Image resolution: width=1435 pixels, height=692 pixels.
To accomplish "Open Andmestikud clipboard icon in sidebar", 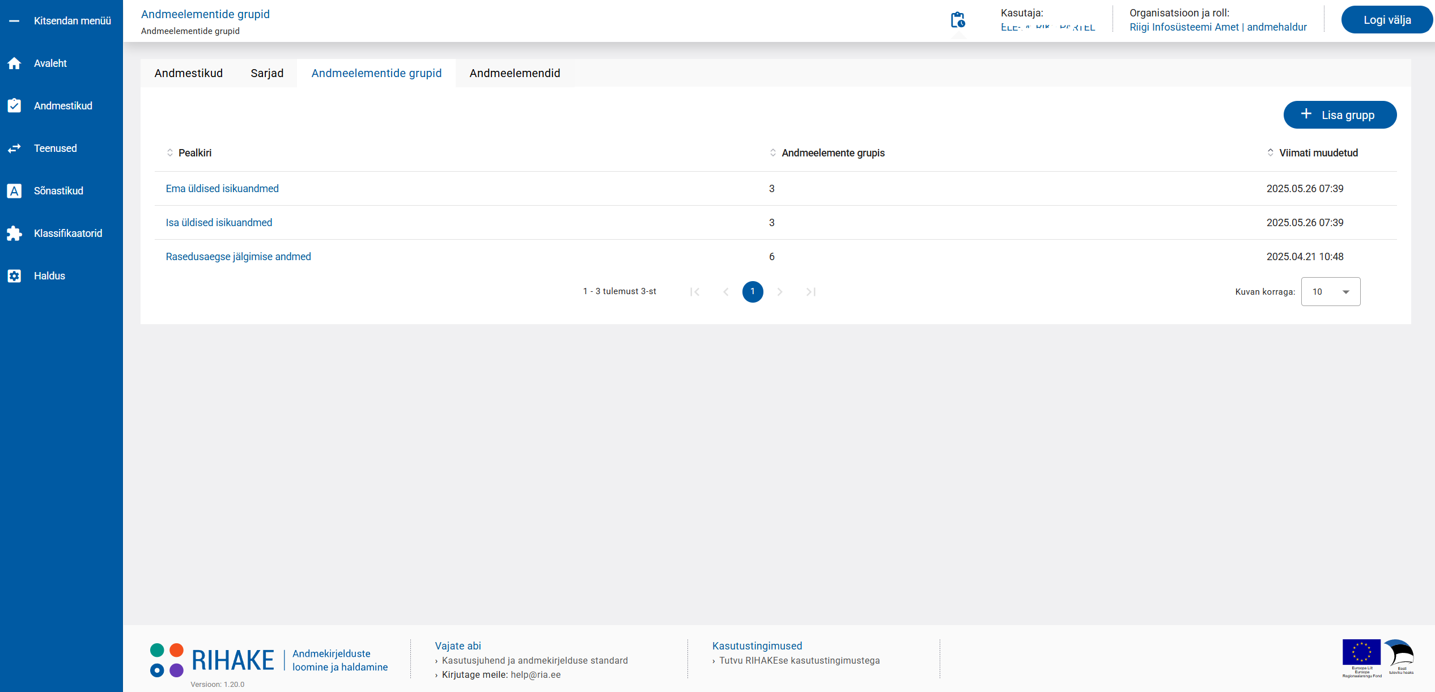I will tap(14, 106).
